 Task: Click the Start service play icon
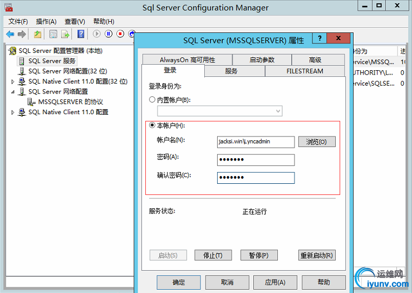tap(97, 34)
